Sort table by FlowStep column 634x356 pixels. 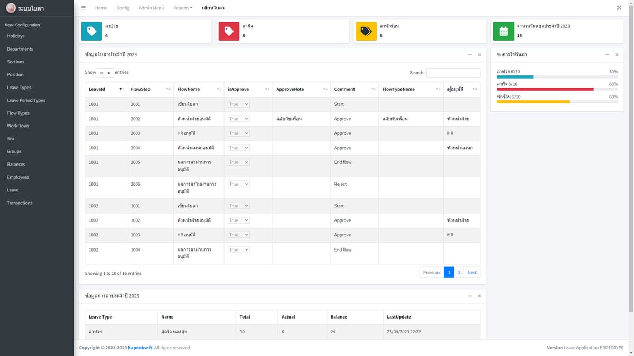coord(150,89)
